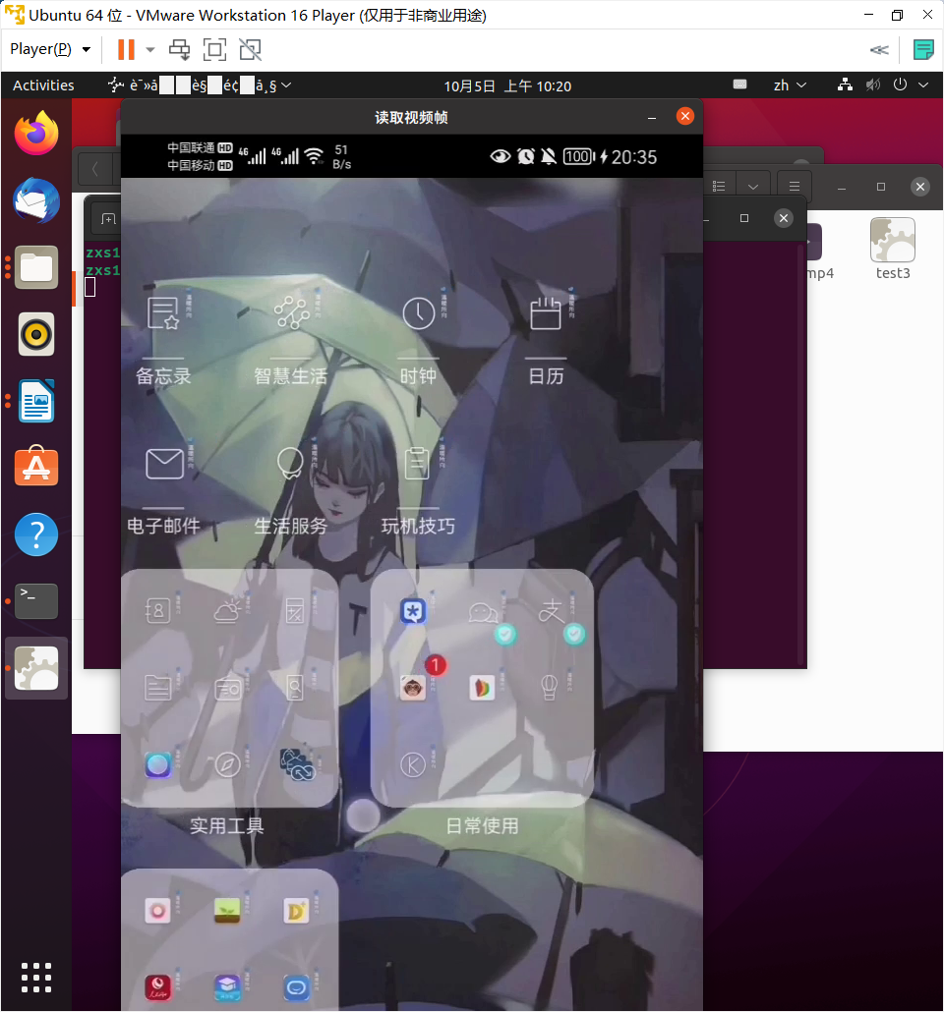Tap the MT Manager monkey icon
944x1012 pixels.
click(413, 688)
